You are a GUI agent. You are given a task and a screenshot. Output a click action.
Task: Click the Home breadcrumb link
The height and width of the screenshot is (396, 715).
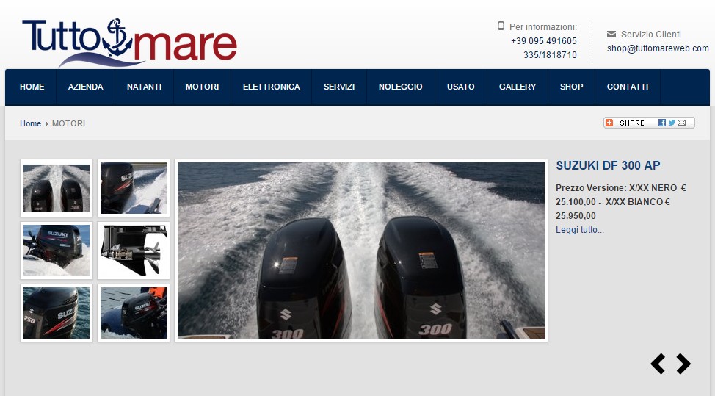pyautogui.click(x=30, y=123)
